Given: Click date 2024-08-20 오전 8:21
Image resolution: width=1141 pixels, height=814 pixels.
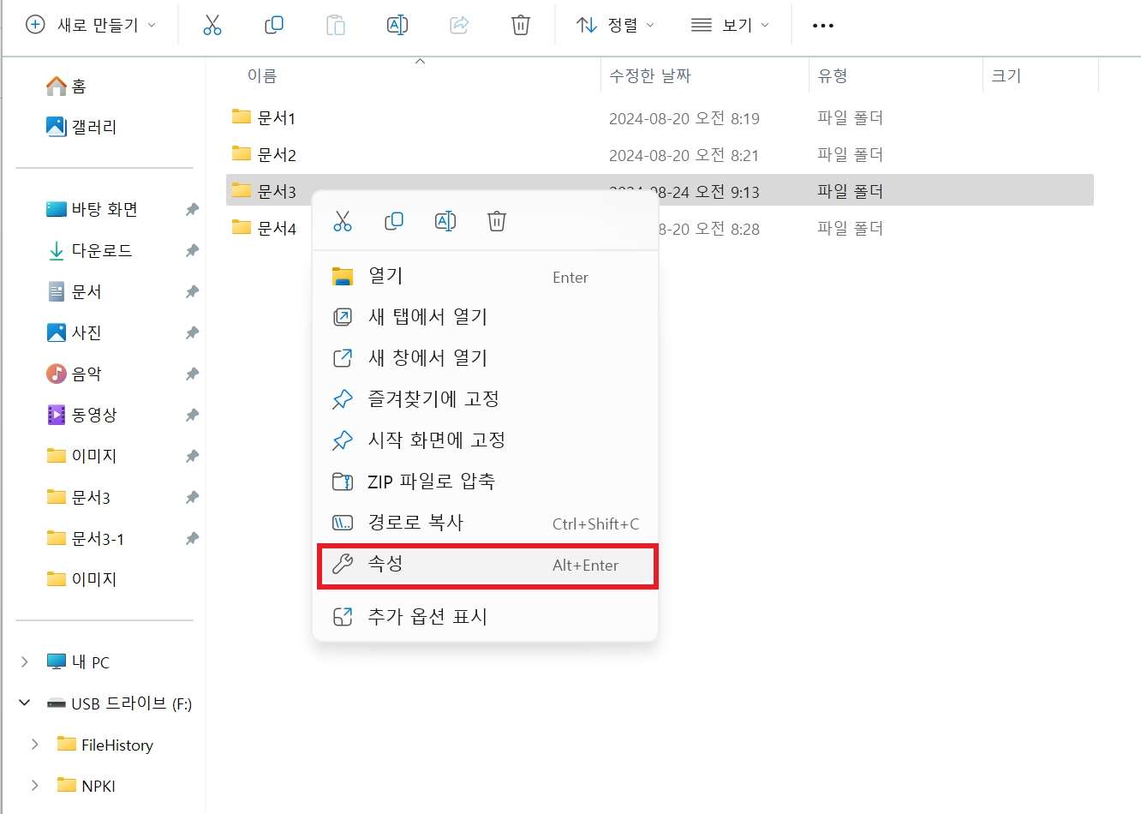Looking at the screenshot, I should [684, 155].
